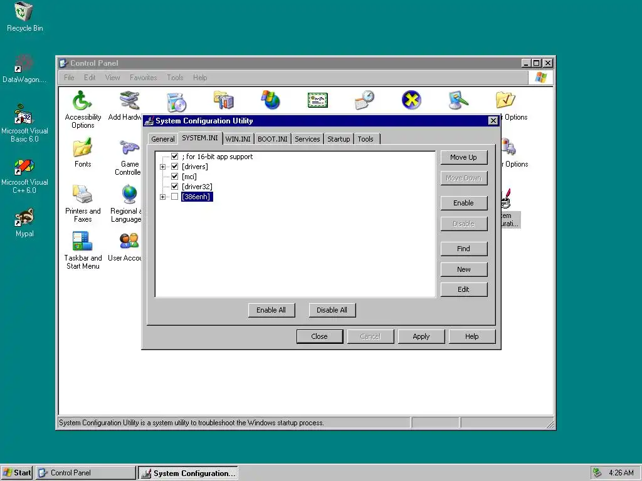642x481 pixels.
Task: Select DataWagon desktop shortcut
Action: [24, 69]
